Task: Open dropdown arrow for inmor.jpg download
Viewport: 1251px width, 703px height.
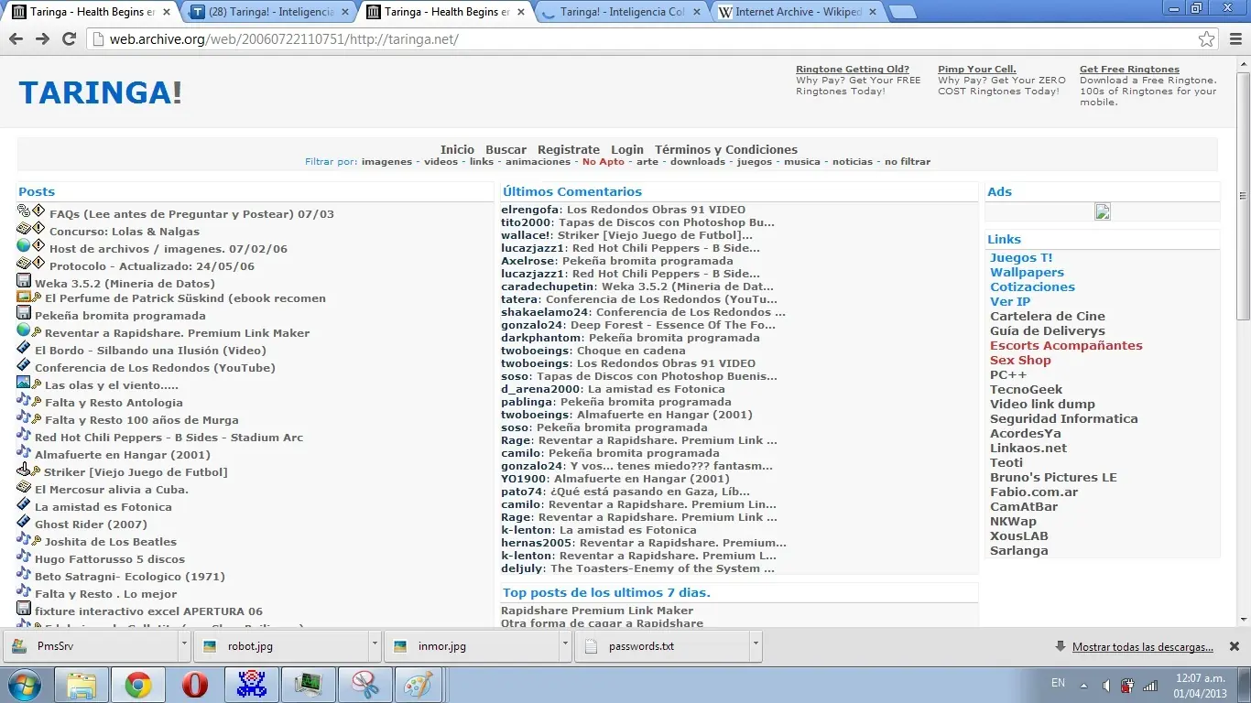Action: (565, 645)
